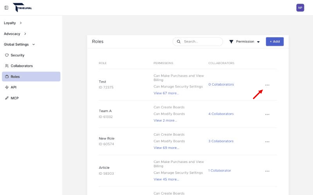Click the Permission filter funnel icon
Image resolution: width=313 pixels, height=195 pixels.
pos(231,41)
